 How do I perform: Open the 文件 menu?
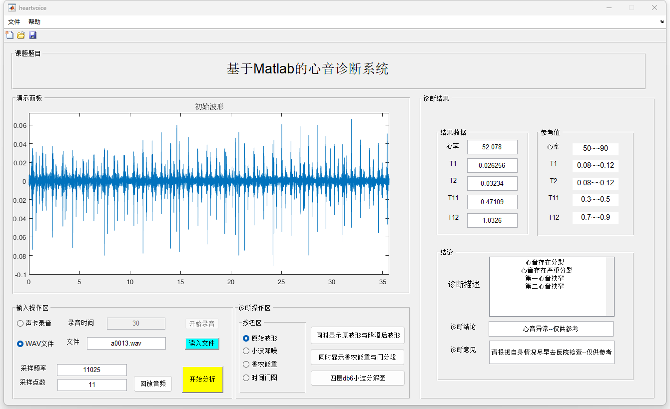coord(14,22)
